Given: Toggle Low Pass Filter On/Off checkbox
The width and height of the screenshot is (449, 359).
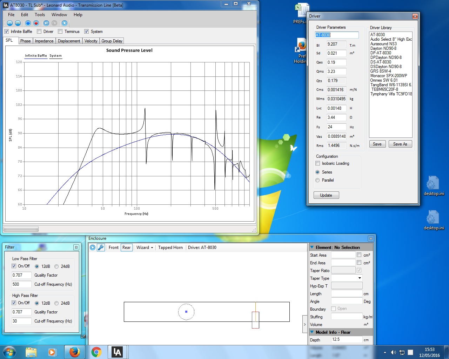Looking at the screenshot, I should coord(14,266).
